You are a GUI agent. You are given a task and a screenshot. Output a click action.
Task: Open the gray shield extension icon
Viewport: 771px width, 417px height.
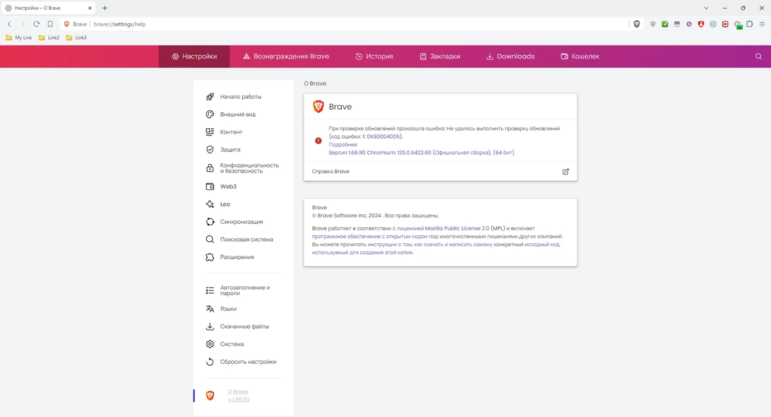tap(653, 24)
